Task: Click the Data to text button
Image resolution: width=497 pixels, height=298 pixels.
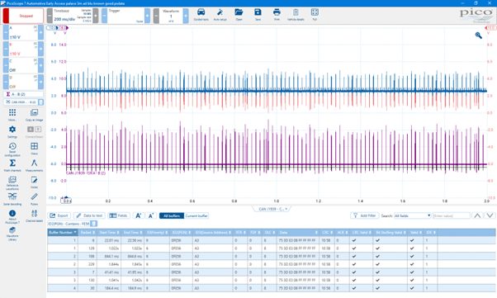Action: coord(89,215)
